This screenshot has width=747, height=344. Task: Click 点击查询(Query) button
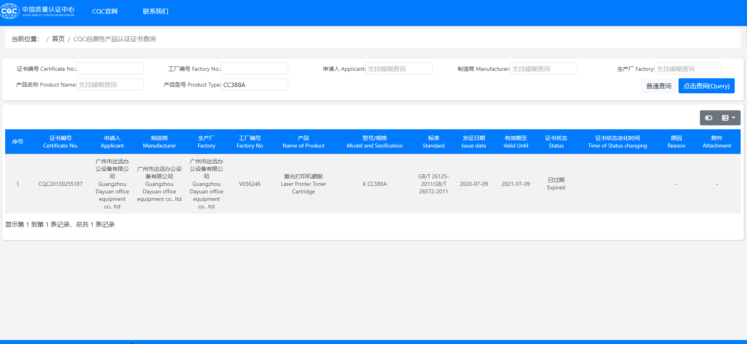tap(706, 86)
